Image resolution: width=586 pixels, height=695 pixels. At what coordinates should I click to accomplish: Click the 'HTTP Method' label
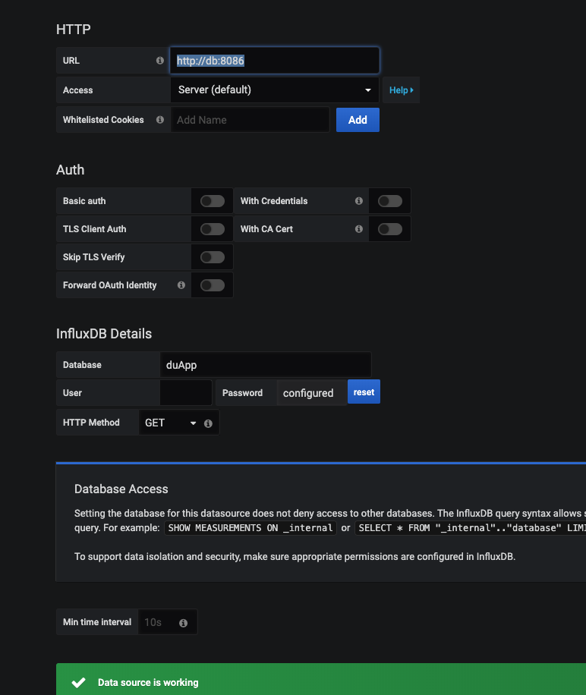[x=91, y=423]
